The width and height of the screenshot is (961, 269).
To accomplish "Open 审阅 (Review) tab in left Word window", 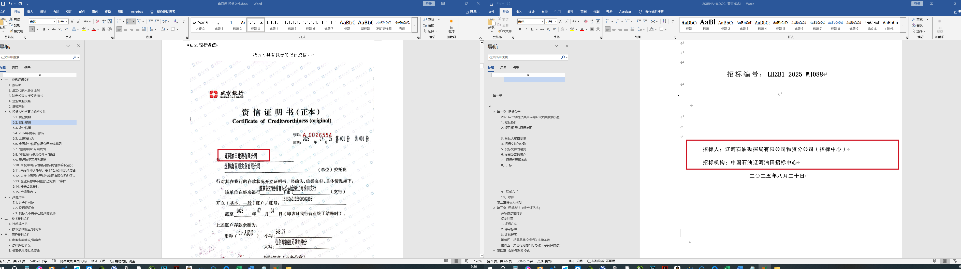I will coord(95,11).
